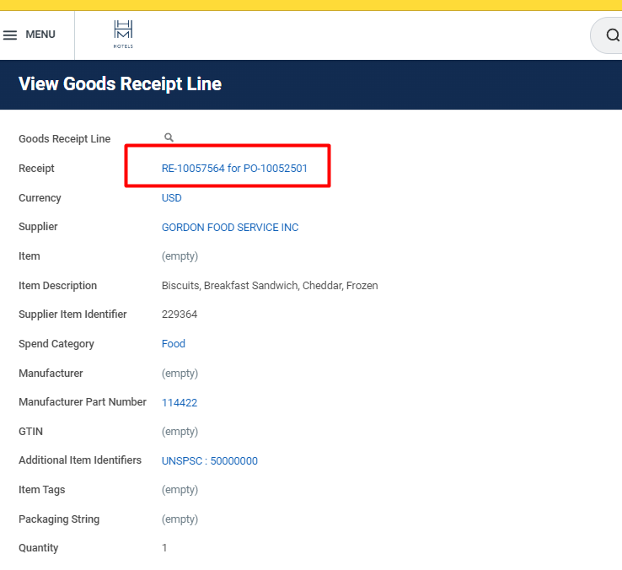Click the Manufacturer Part Number label
622x570 pixels.
(x=83, y=401)
